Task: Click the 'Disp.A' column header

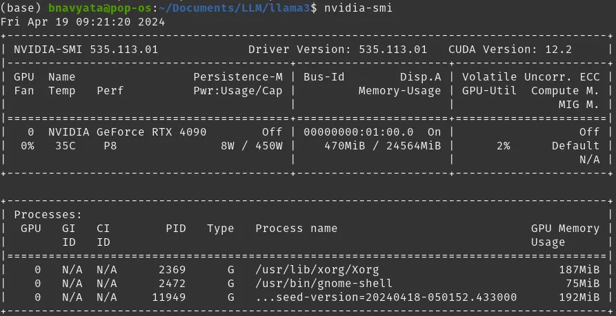Action: 420,77
